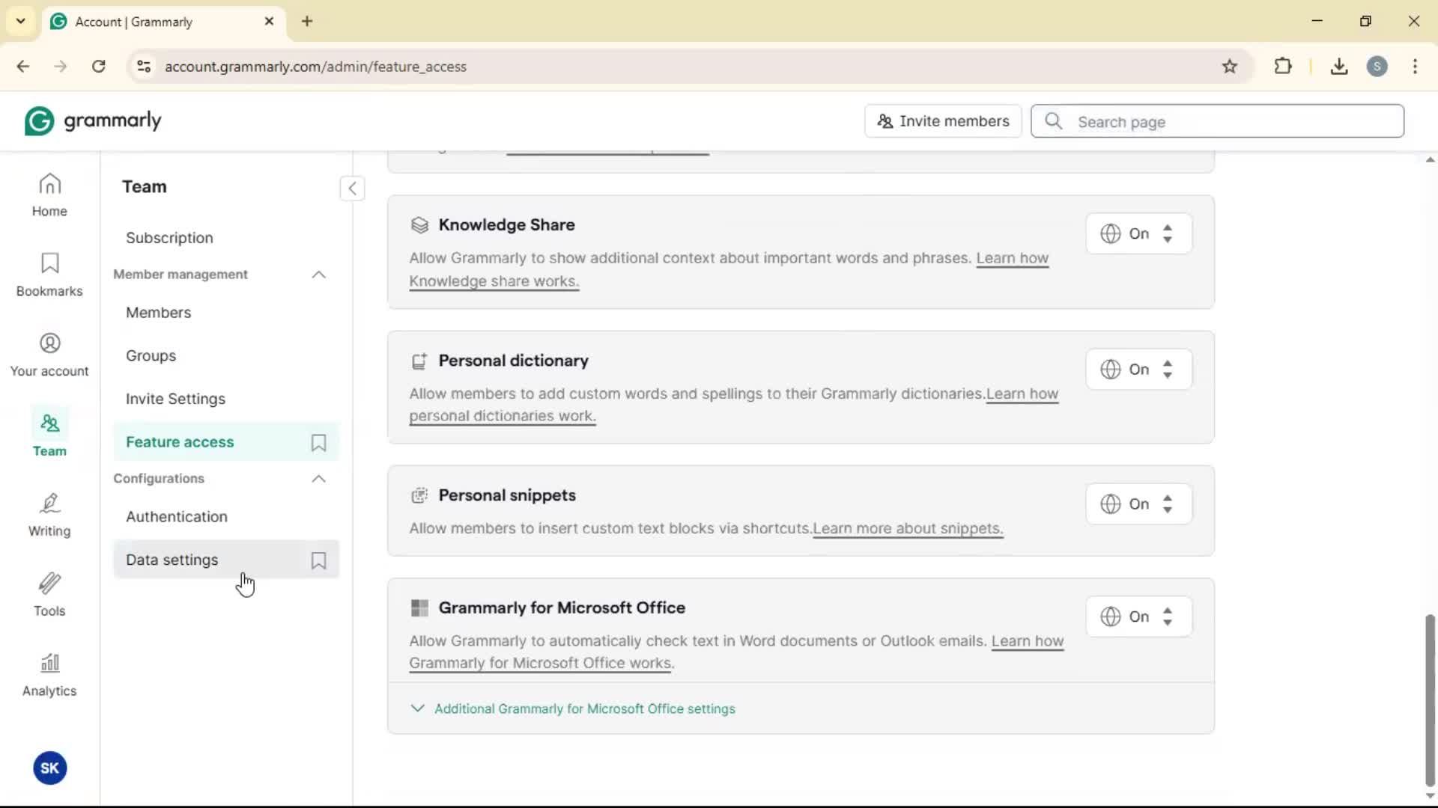The width and height of the screenshot is (1438, 808).
Task: Open the Members menu item
Action: pos(159,313)
